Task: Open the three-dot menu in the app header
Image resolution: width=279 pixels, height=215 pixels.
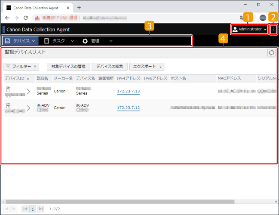Action: tap(274, 29)
